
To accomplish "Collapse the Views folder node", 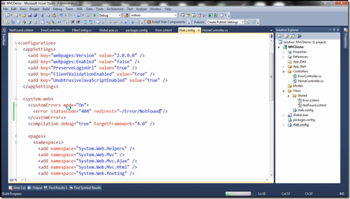I will coord(283,91).
